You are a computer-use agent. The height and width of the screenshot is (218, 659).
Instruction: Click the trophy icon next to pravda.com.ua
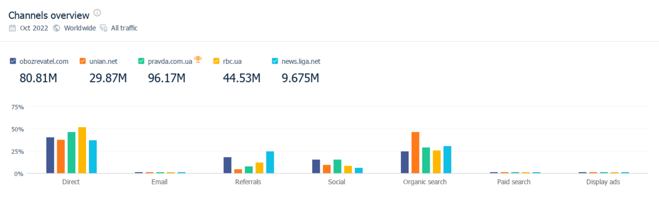click(x=198, y=59)
